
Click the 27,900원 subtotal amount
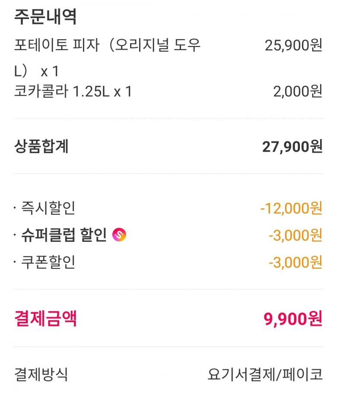[292, 147]
